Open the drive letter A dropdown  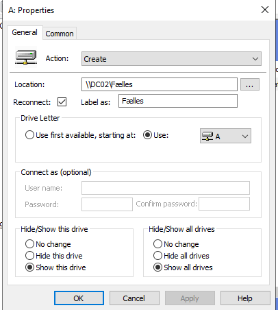pyautogui.click(x=225, y=136)
